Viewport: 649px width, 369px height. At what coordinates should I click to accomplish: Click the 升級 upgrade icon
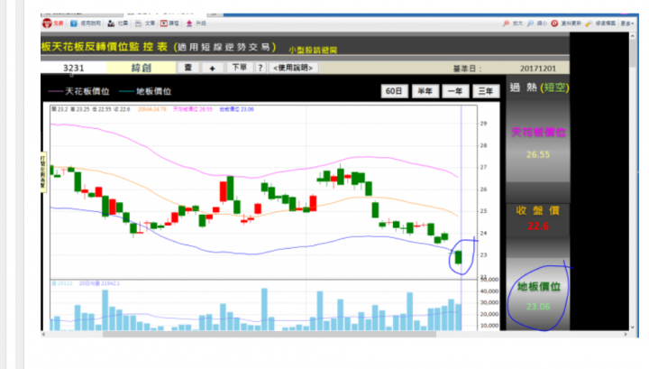[x=189, y=23]
